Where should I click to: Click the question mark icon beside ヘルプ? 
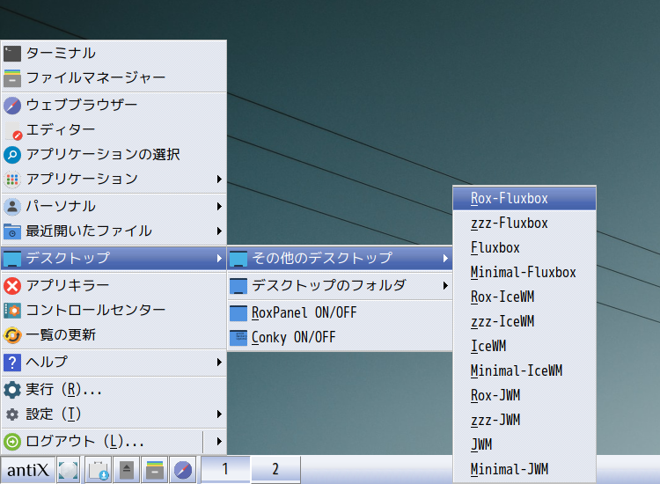click(12, 363)
